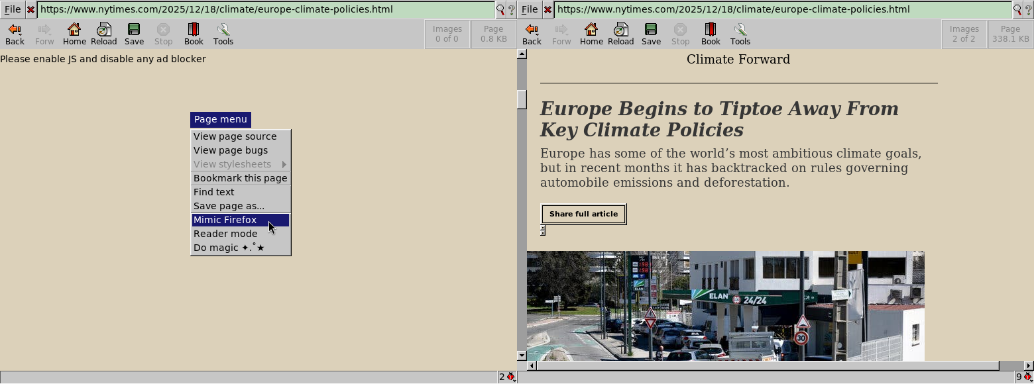Click the right pane URL address field
The image size is (1034, 384).
click(x=782, y=10)
